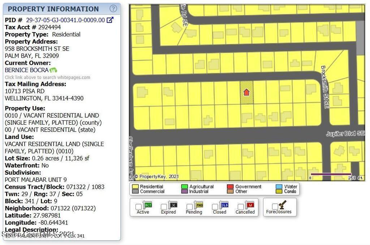370x245 pixels.
Task: Click the black Expired listing flag icon
Action: (x=172, y=205)
